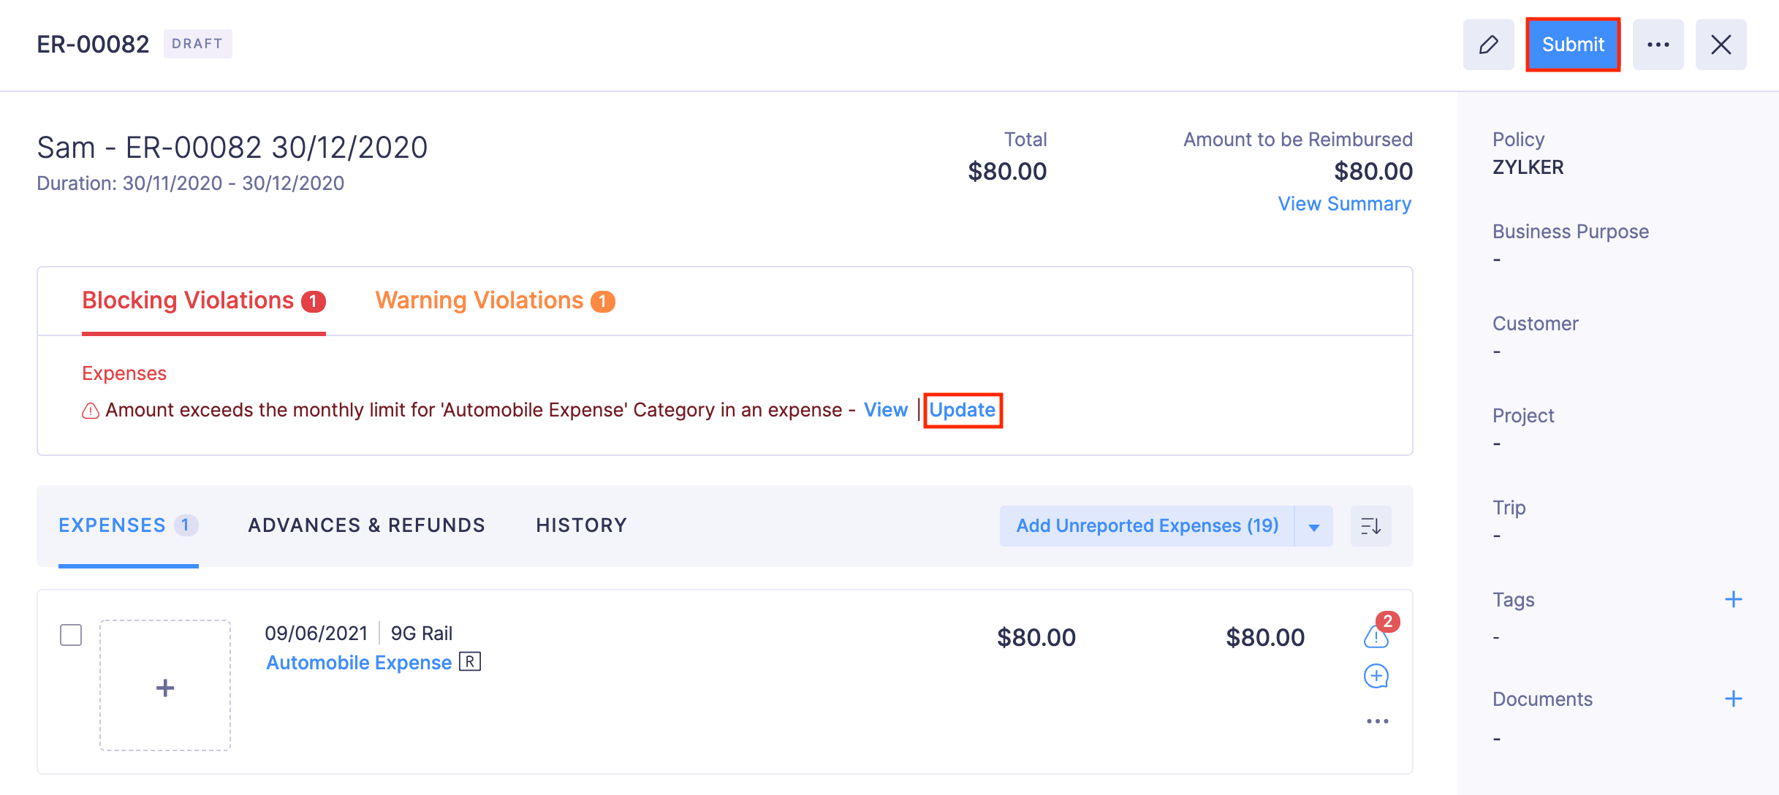Open the expense violations alert icon
Viewport: 1779px width, 795px height.
coord(1376,636)
